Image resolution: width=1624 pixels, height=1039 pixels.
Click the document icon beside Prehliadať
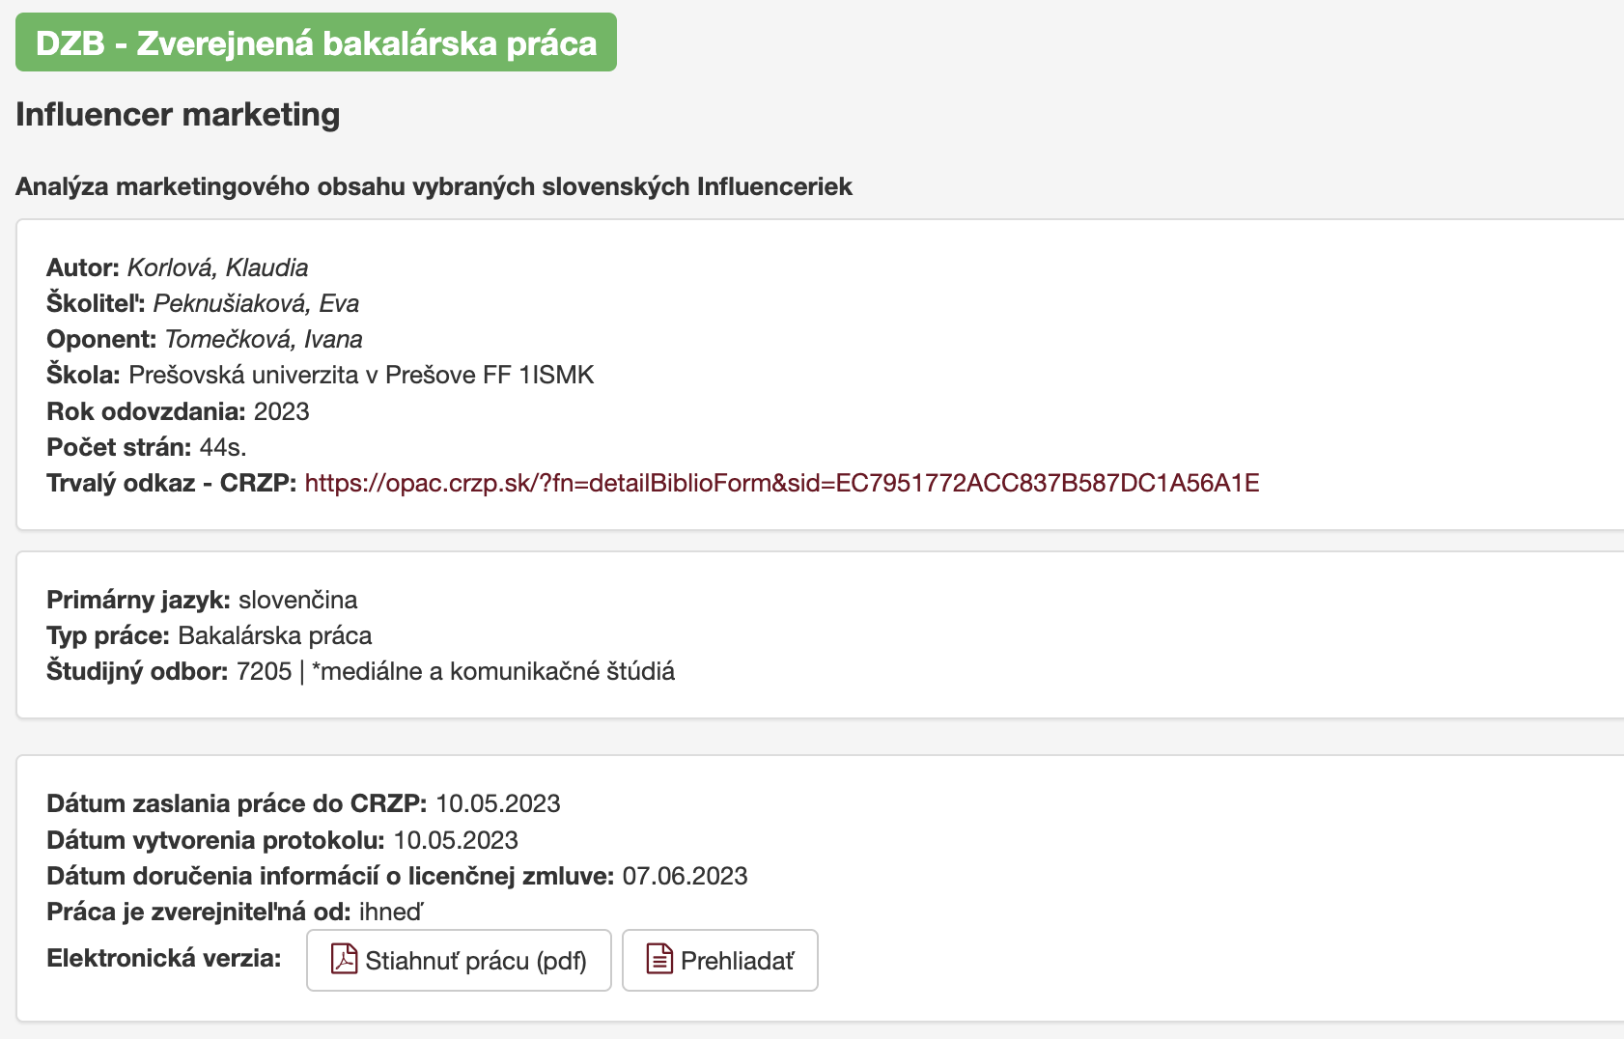point(658,959)
